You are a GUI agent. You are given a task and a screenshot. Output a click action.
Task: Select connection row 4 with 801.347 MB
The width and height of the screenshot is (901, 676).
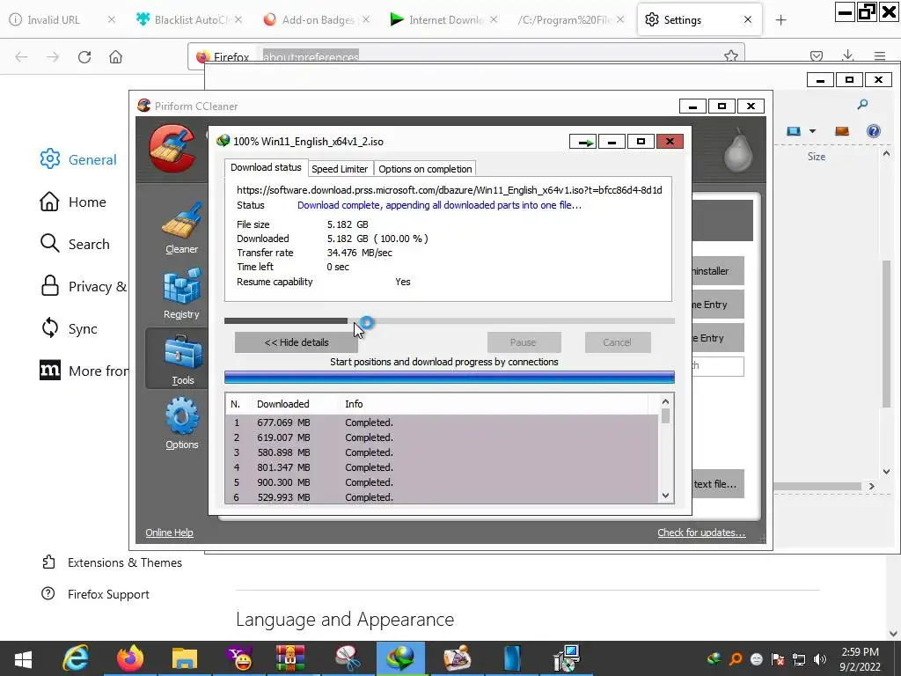point(442,467)
